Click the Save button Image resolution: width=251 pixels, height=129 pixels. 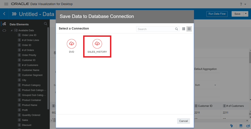pyautogui.click(x=237, y=14)
